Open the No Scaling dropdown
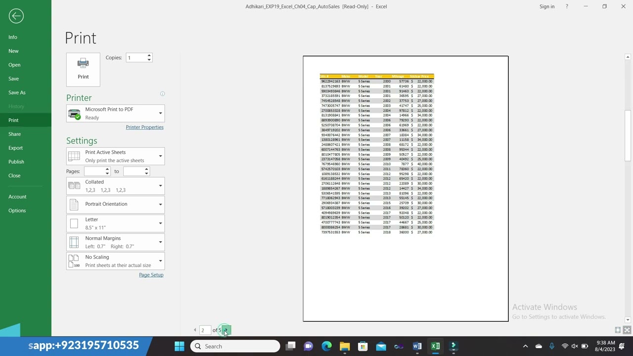 pos(115,261)
